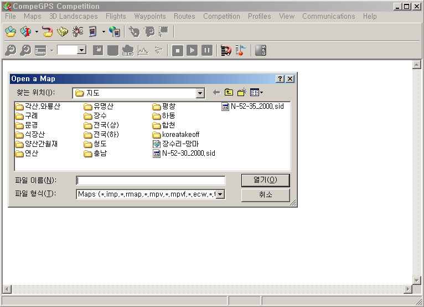Click the open track folder icon

coord(48,31)
